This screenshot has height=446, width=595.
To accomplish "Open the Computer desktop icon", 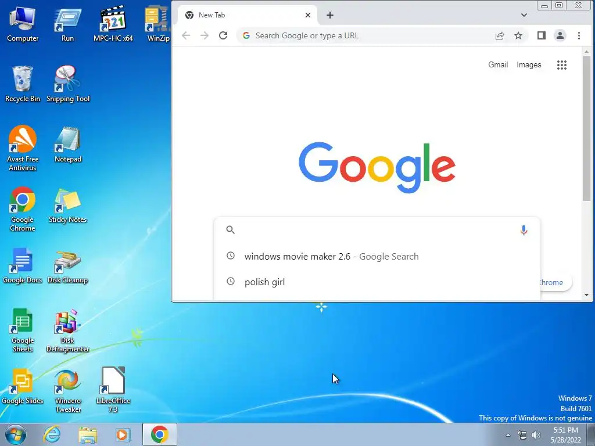I will [x=23, y=23].
